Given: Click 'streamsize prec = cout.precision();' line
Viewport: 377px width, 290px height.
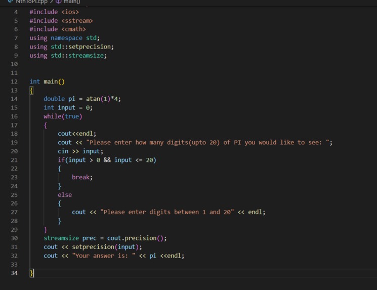Looking at the screenshot, I should [105, 238].
